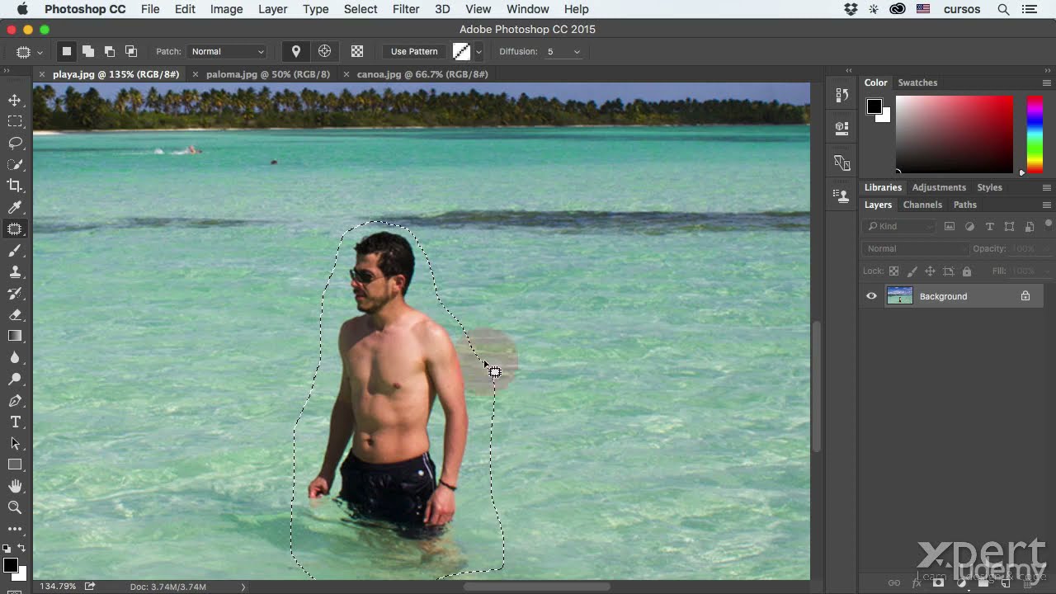The width and height of the screenshot is (1056, 594).
Task: Switch to the Channels tab
Action: click(x=922, y=205)
